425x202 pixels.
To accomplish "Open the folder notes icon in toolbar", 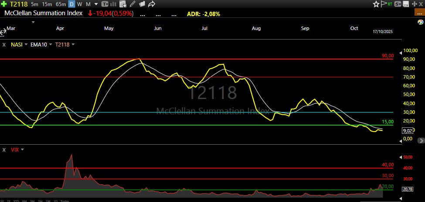I will coord(142,4).
